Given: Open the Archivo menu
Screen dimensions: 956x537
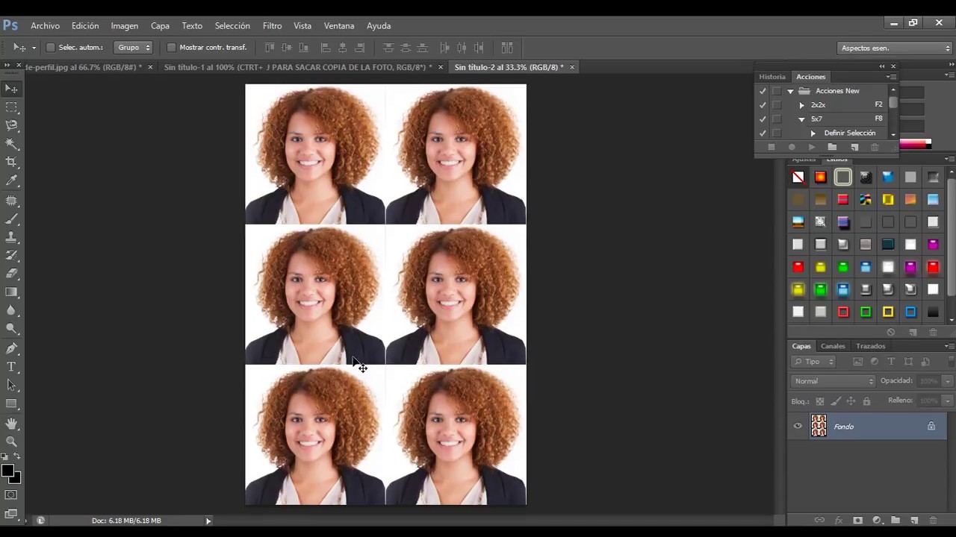Looking at the screenshot, I should [x=45, y=25].
